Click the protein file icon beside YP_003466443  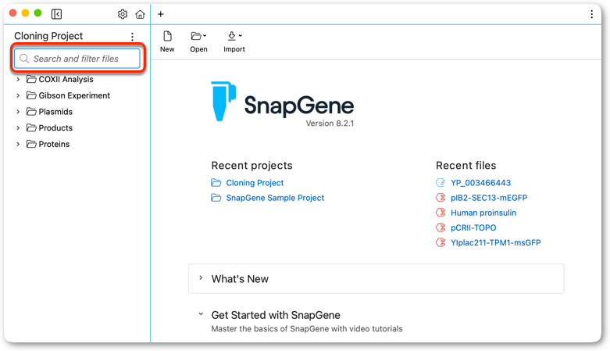441,183
